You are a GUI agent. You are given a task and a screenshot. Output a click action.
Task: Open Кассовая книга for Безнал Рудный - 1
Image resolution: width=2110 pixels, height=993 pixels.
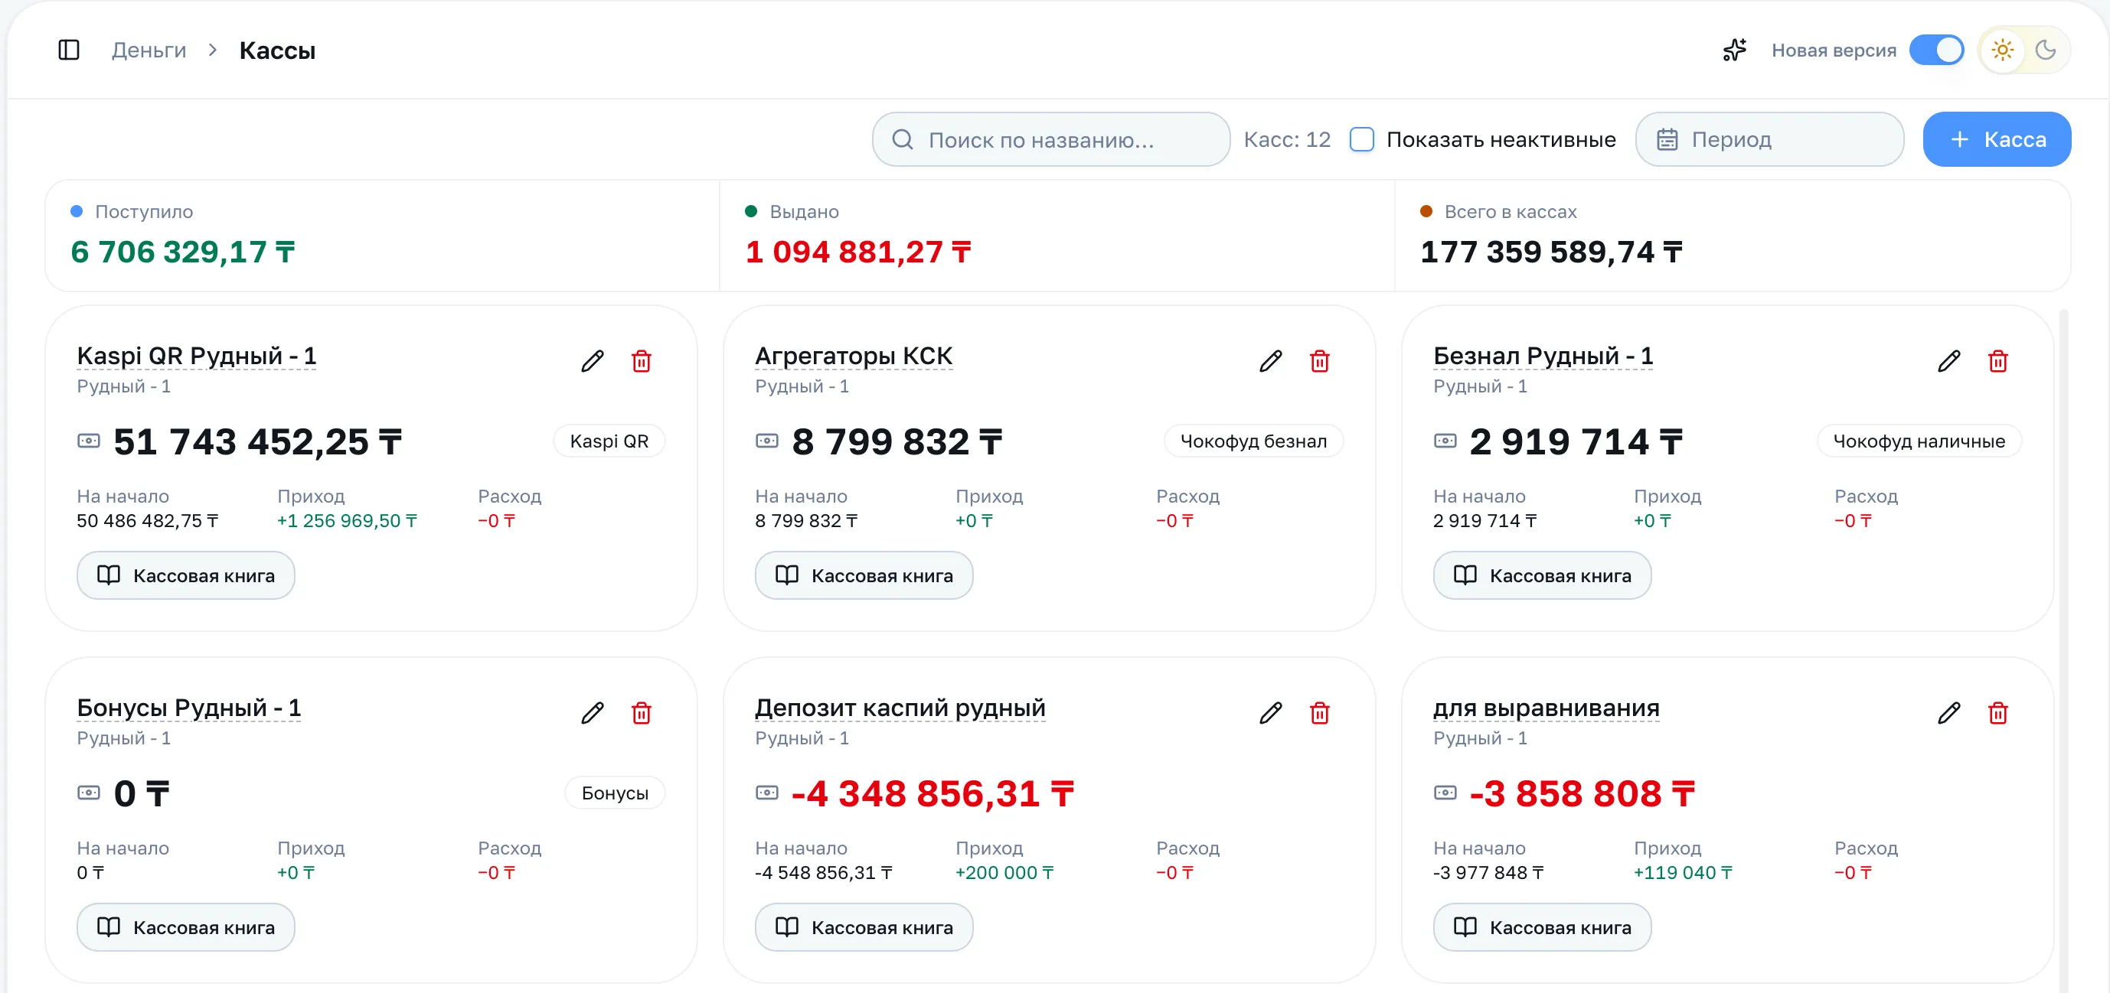(x=1543, y=575)
